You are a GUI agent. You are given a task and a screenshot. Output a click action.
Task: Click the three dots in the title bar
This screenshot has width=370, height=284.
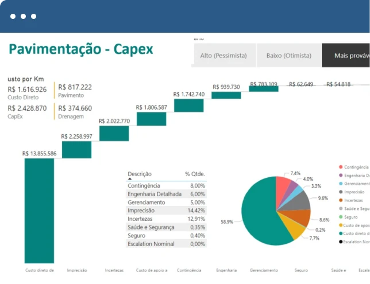23,16
